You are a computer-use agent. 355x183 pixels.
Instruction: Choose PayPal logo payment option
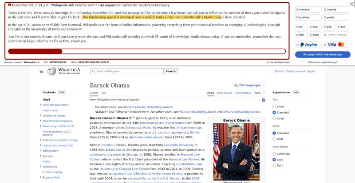click(308, 45)
